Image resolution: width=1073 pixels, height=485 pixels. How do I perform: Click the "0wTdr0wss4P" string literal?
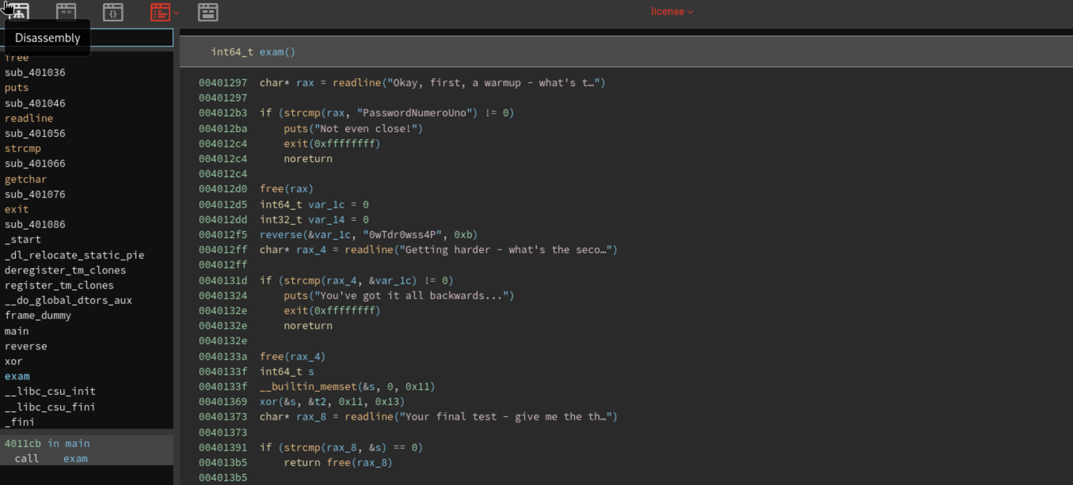[402, 234]
